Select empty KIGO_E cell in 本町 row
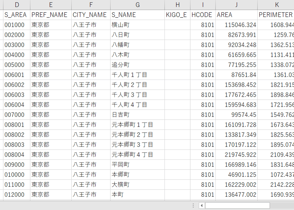The width and height of the screenshot is (294, 210). [x=177, y=194]
